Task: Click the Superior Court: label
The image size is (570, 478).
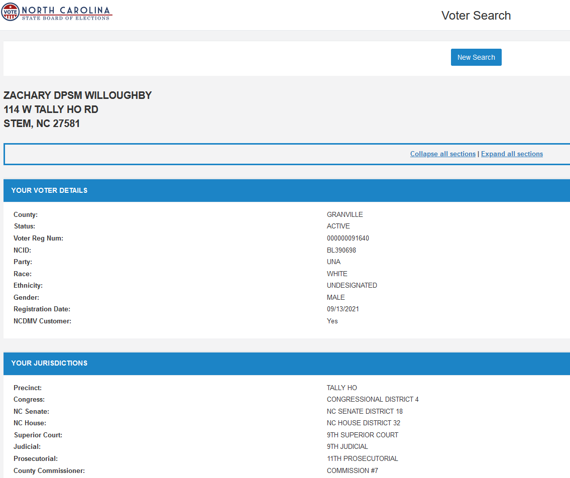Action: (x=38, y=435)
